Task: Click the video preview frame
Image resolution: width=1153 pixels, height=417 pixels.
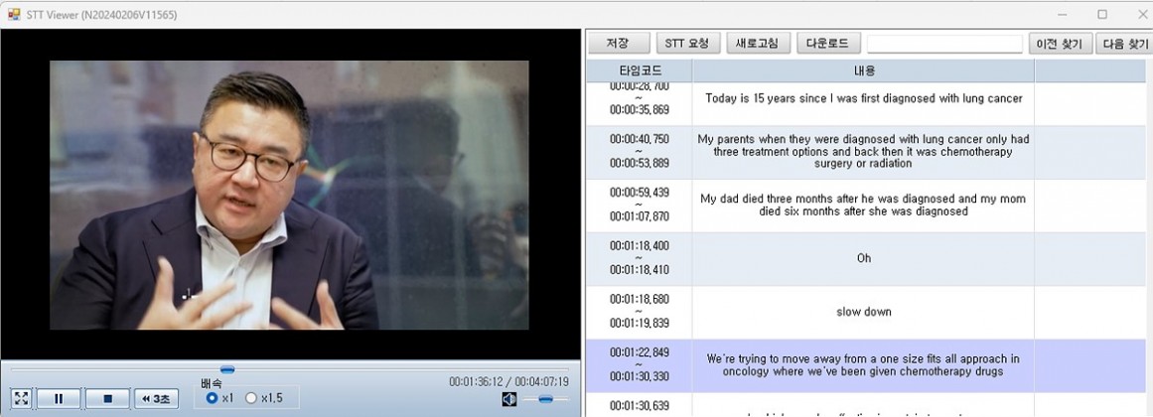Action: click(x=289, y=195)
